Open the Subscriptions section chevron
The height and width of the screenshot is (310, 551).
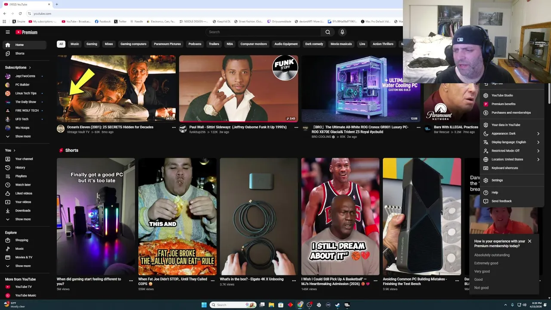click(x=30, y=68)
